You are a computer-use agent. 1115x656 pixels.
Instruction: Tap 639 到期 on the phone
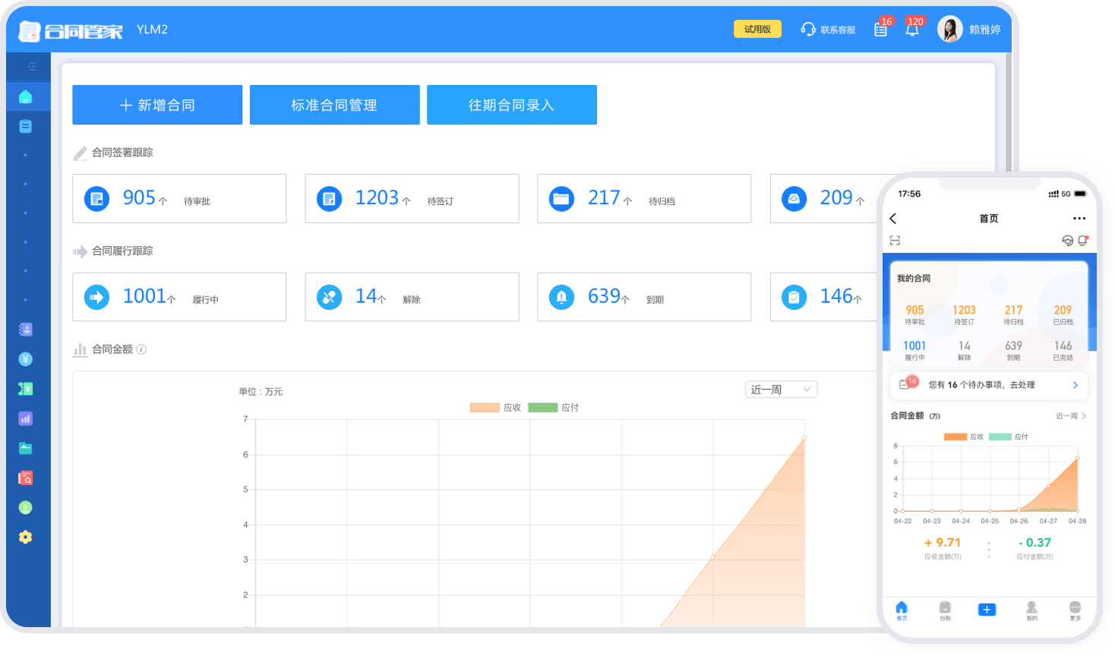pos(1013,350)
